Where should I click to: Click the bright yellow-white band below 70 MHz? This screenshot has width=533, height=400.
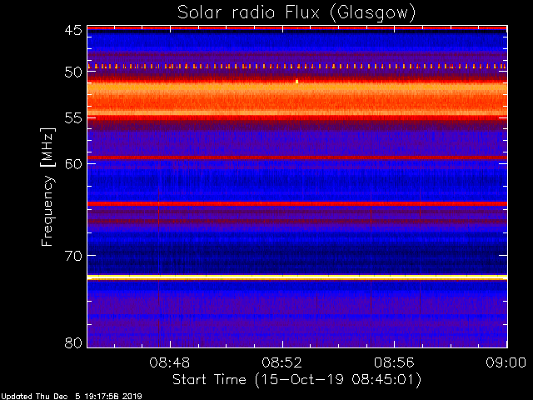coord(297,277)
